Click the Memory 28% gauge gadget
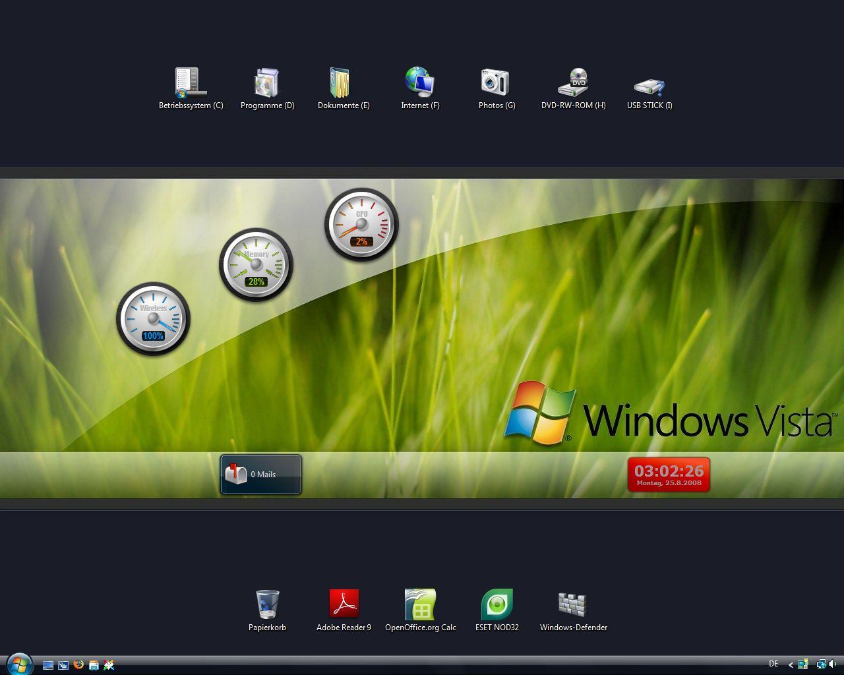The image size is (844, 675). click(256, 265)
